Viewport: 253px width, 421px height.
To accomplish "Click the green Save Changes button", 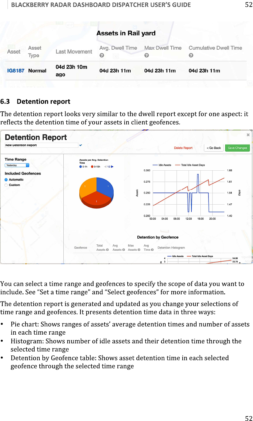I will coord(237,148).
